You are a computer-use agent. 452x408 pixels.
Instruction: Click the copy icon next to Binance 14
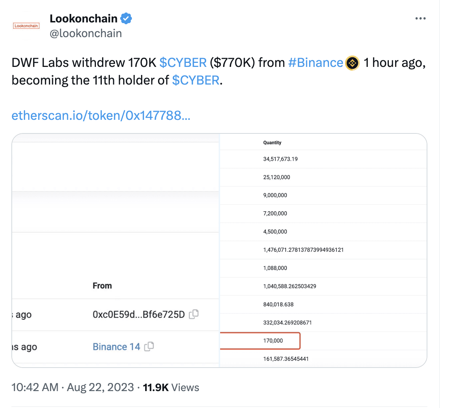[x=149, y=346]
